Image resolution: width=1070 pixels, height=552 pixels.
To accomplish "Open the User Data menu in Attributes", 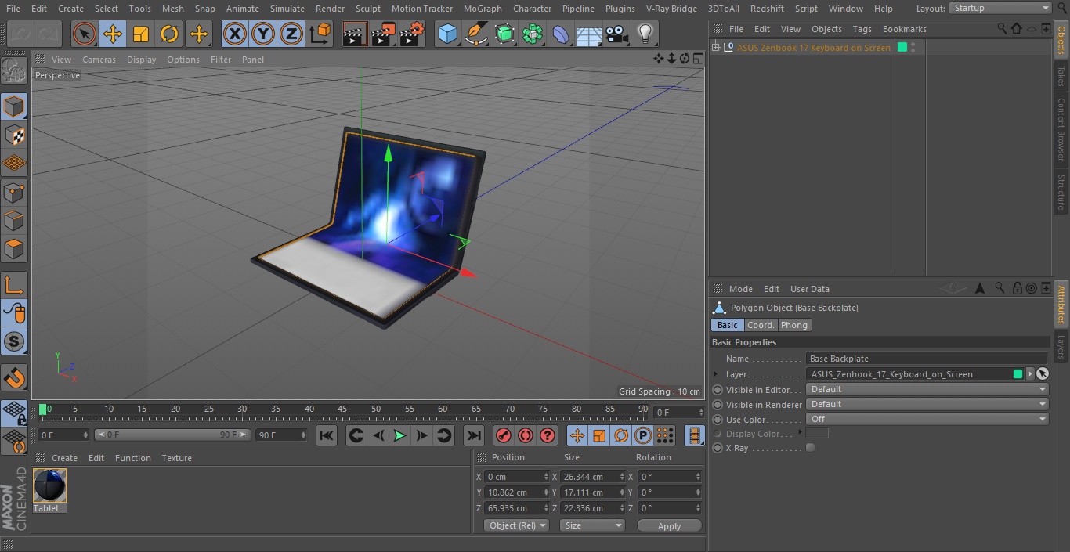I will tap(809, 289).
